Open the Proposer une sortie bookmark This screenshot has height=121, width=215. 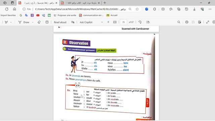pos(65,15)
